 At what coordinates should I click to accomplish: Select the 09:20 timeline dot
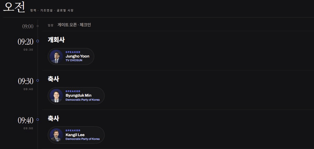click(38, 41)
